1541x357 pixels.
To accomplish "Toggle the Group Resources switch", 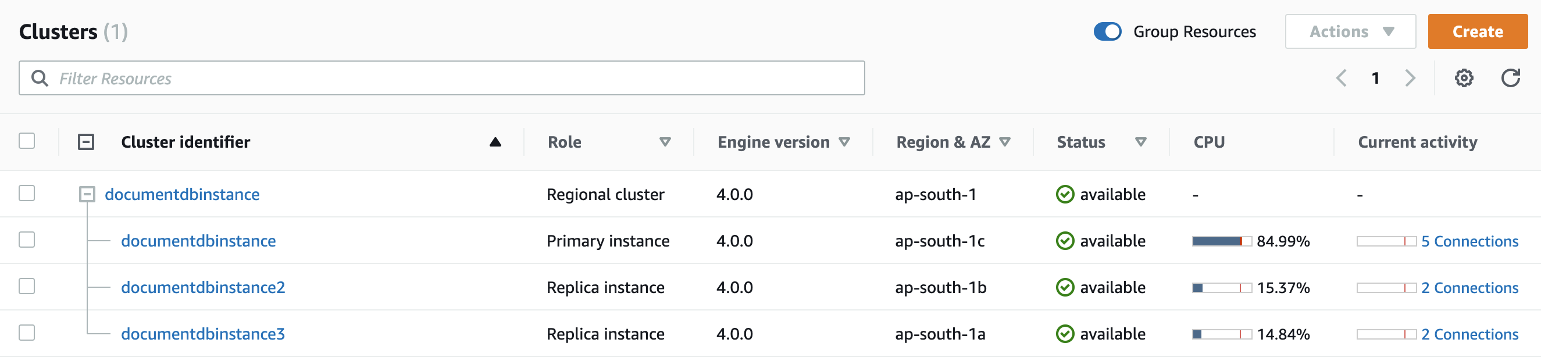I will tap(1107, 32).
